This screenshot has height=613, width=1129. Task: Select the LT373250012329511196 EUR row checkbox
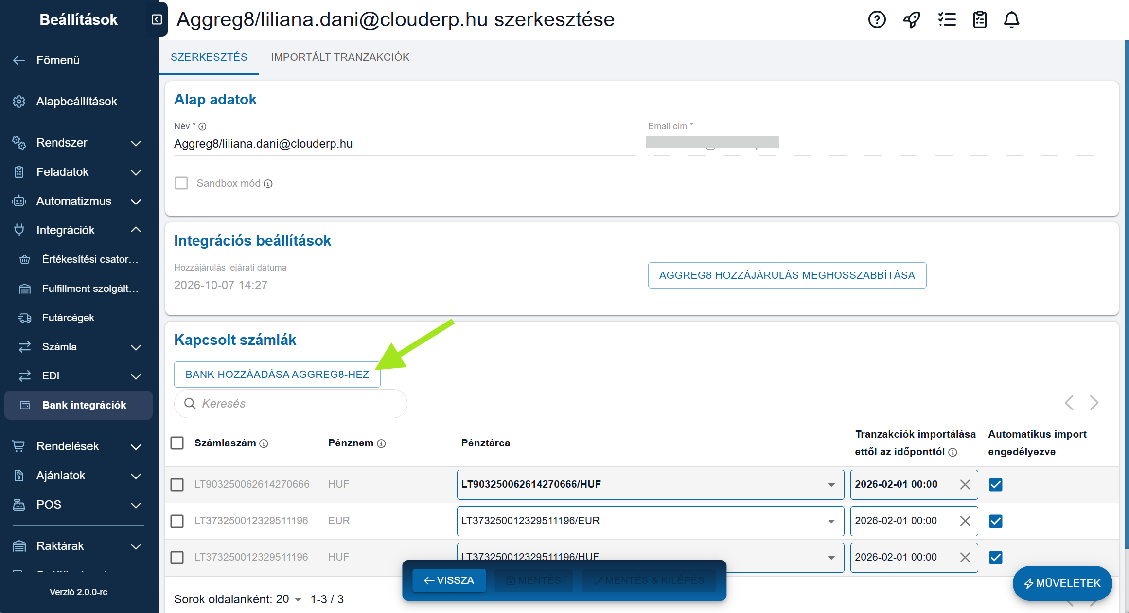177,521
